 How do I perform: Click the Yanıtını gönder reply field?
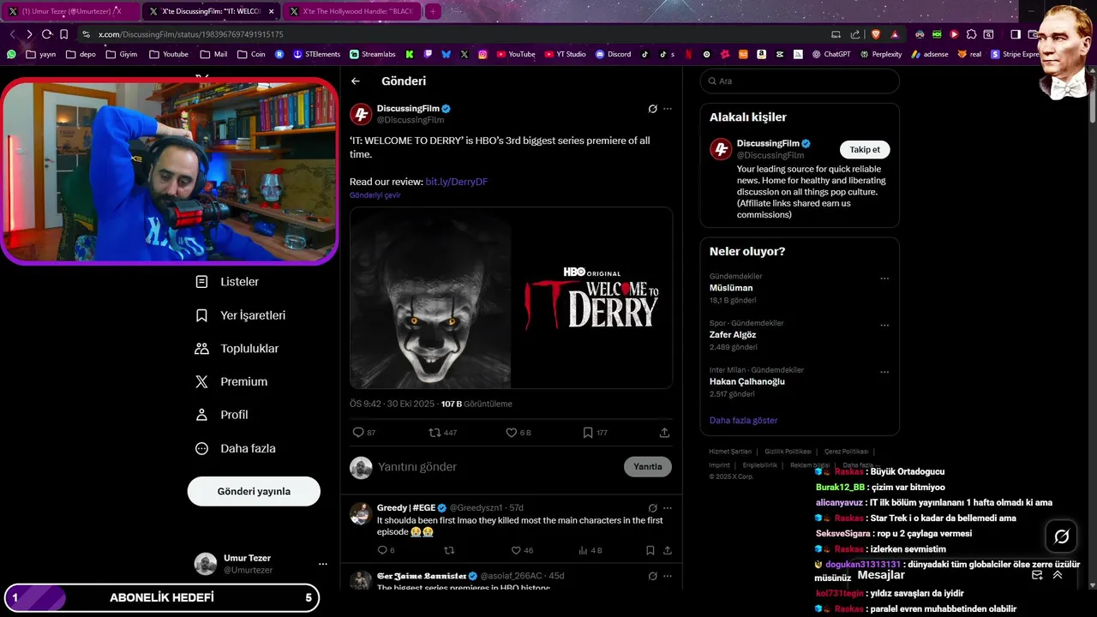pyautogui.click(x=497, y=467)
